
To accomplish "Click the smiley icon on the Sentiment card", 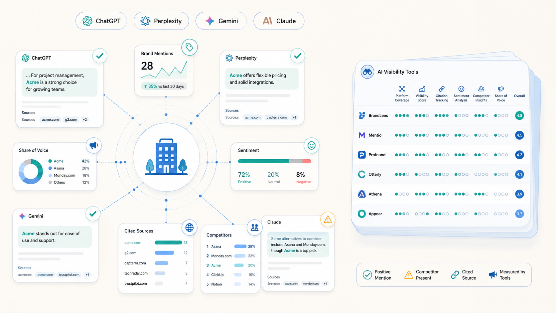I will [312, 145].
